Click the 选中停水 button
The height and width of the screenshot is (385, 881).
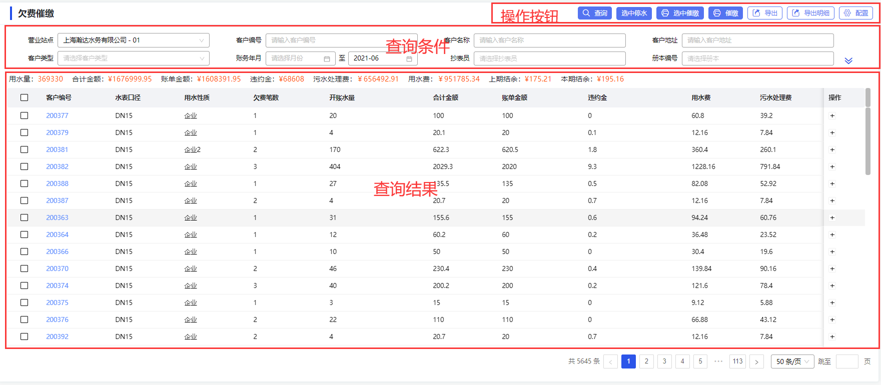pos(634,13)
